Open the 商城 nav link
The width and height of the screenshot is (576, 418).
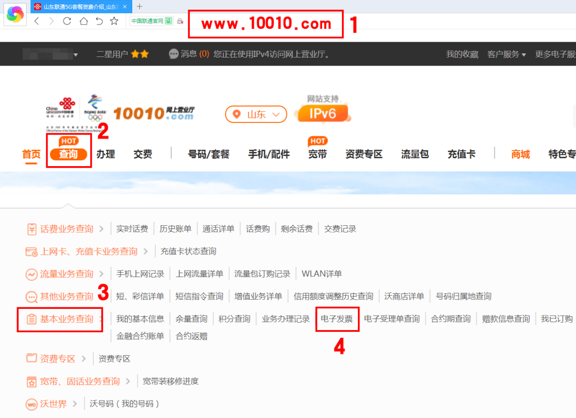[x=521, y=154]
